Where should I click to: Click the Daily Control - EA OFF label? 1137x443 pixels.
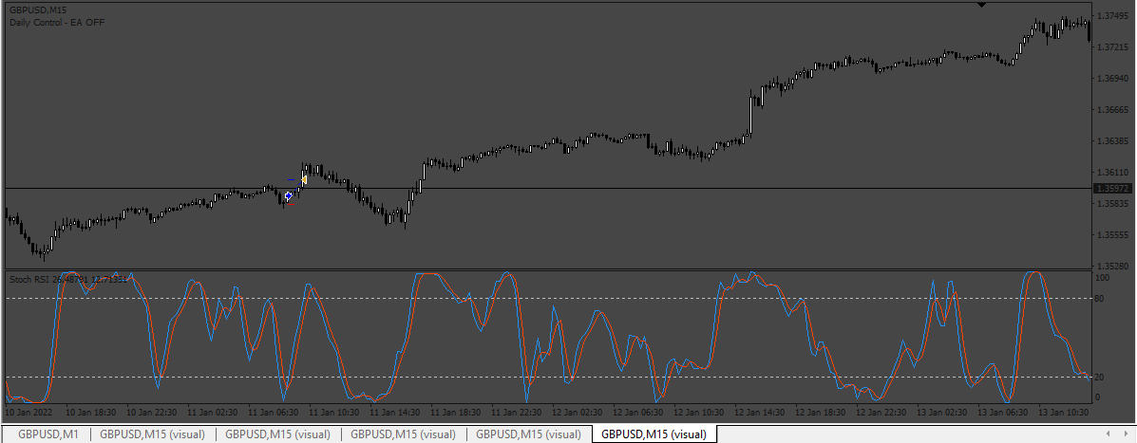click(57, 23)
